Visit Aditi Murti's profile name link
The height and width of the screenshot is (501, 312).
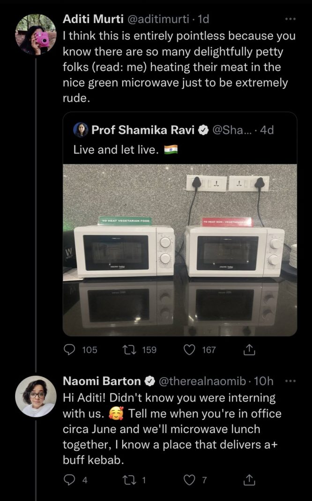pos(93,19)
